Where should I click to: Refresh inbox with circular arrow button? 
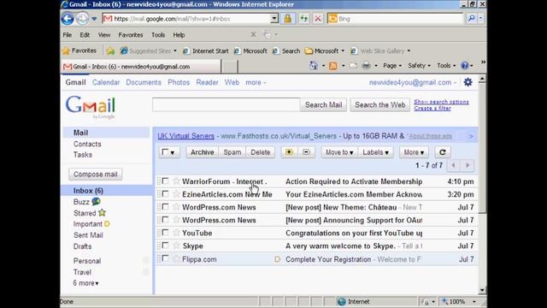pyautogui.click(x=443, y=152)
